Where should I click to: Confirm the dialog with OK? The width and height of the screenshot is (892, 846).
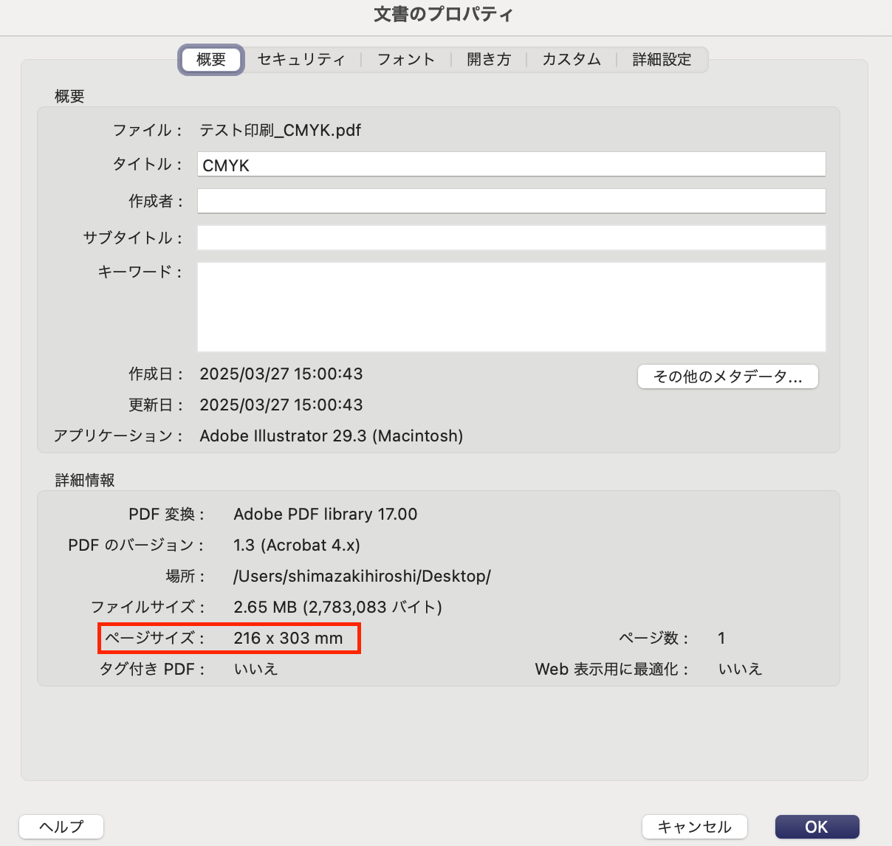(x=817, y=827)
